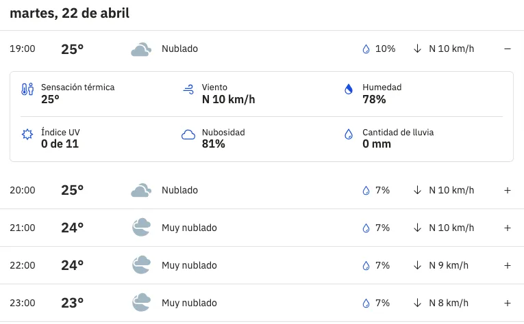Viewport: 524px width, 324px height.
Task: Click the Cantidad de lluvia drop icon
Action: point(349,135)
